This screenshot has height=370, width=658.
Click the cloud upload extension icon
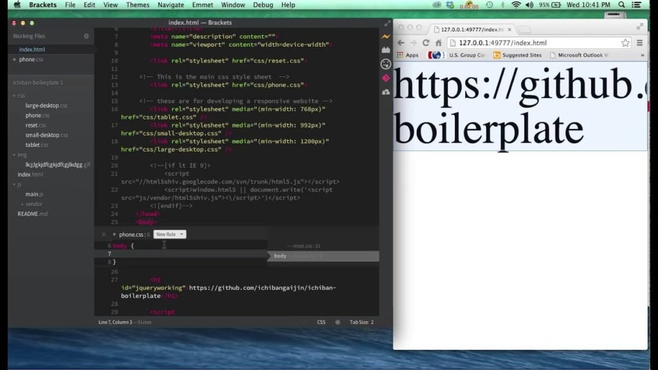(x=386, y=91)
